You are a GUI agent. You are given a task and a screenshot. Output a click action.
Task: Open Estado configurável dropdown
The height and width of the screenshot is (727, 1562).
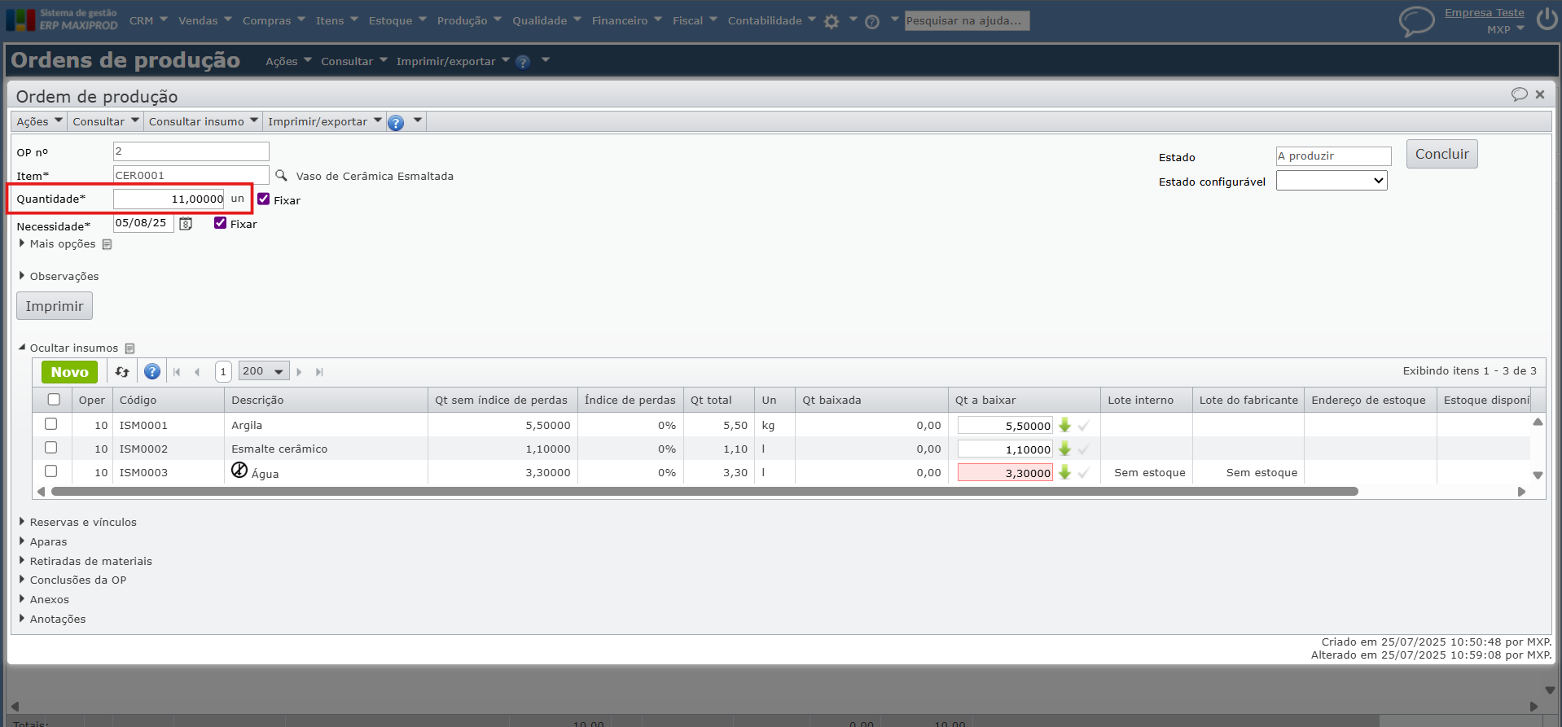click(1332, 181)
